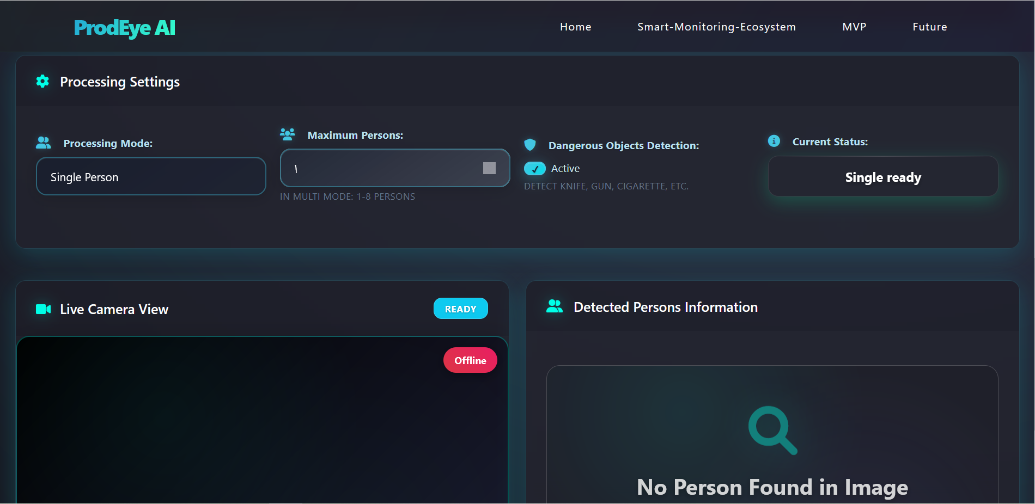Open the Future nav item
Screen dimensions: 1035x504
point(930,27)
